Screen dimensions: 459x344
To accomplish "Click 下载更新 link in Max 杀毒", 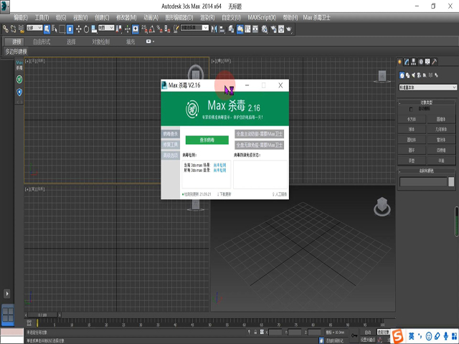I will 224,194.
